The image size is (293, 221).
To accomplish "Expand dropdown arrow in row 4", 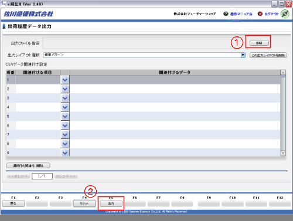I will [x=65, y=107].
